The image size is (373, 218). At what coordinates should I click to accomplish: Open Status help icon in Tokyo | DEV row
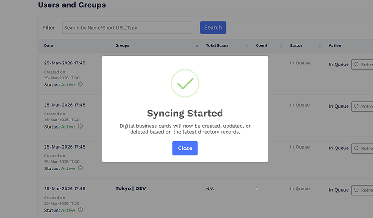pos(81,210)
